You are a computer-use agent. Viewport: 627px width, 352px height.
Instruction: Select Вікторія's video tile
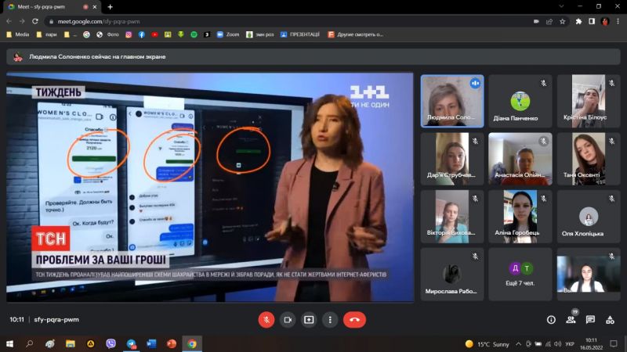click(452, 217)
